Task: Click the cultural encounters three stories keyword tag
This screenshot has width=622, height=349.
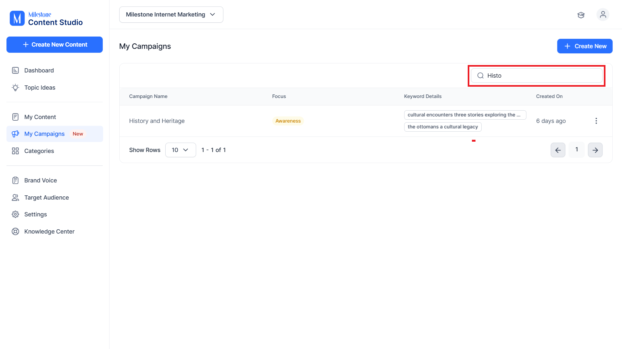Action: pyautogui.click(x=465, y=115)
